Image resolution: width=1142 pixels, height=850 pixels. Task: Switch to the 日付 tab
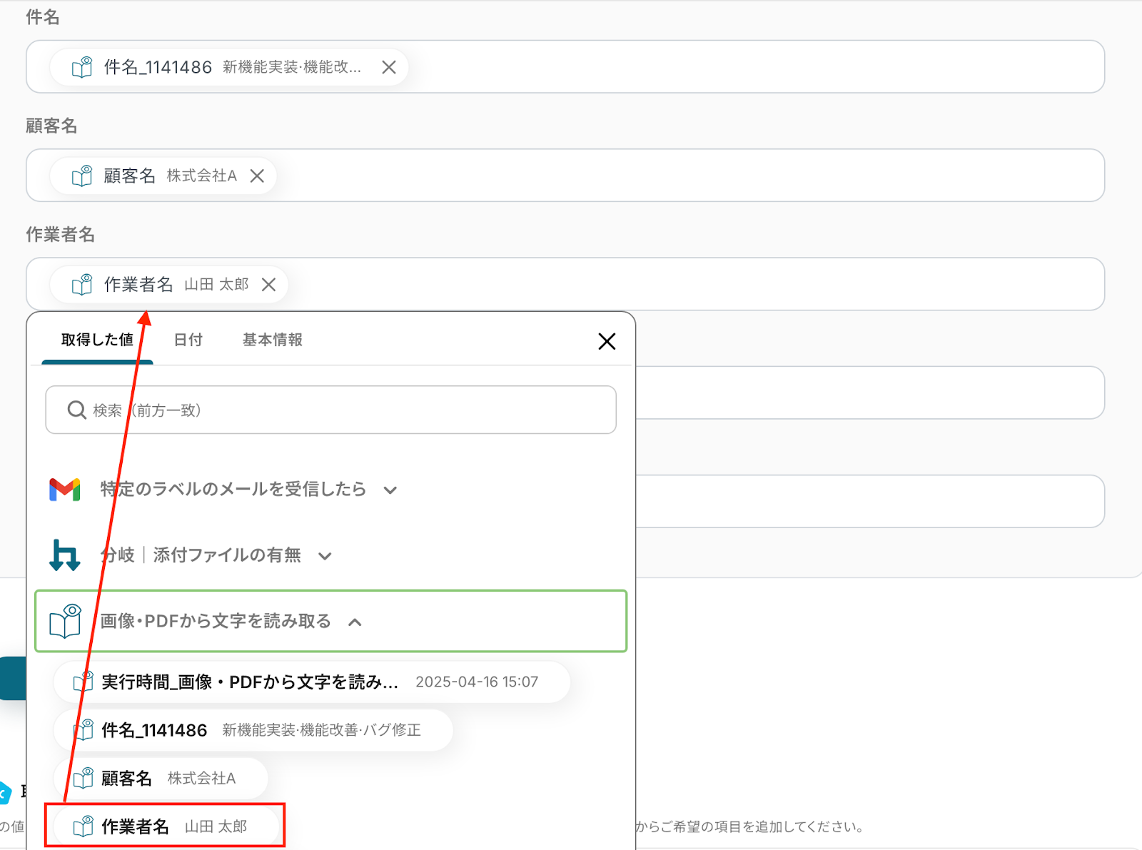(188, 340)
